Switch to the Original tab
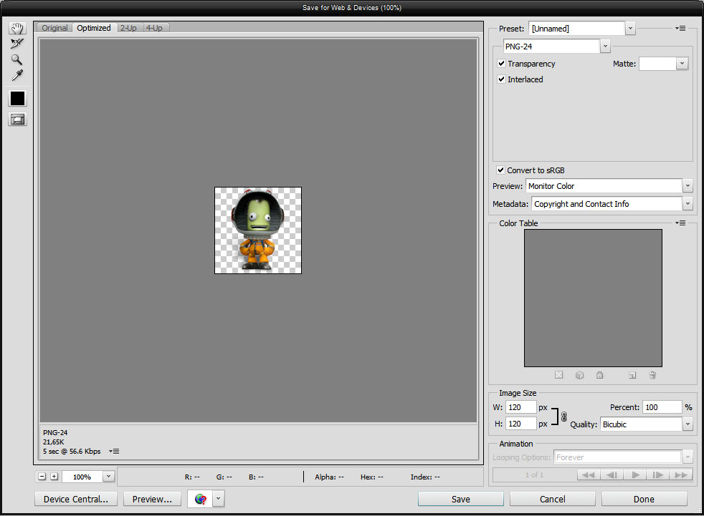 [x=54, y=28]
